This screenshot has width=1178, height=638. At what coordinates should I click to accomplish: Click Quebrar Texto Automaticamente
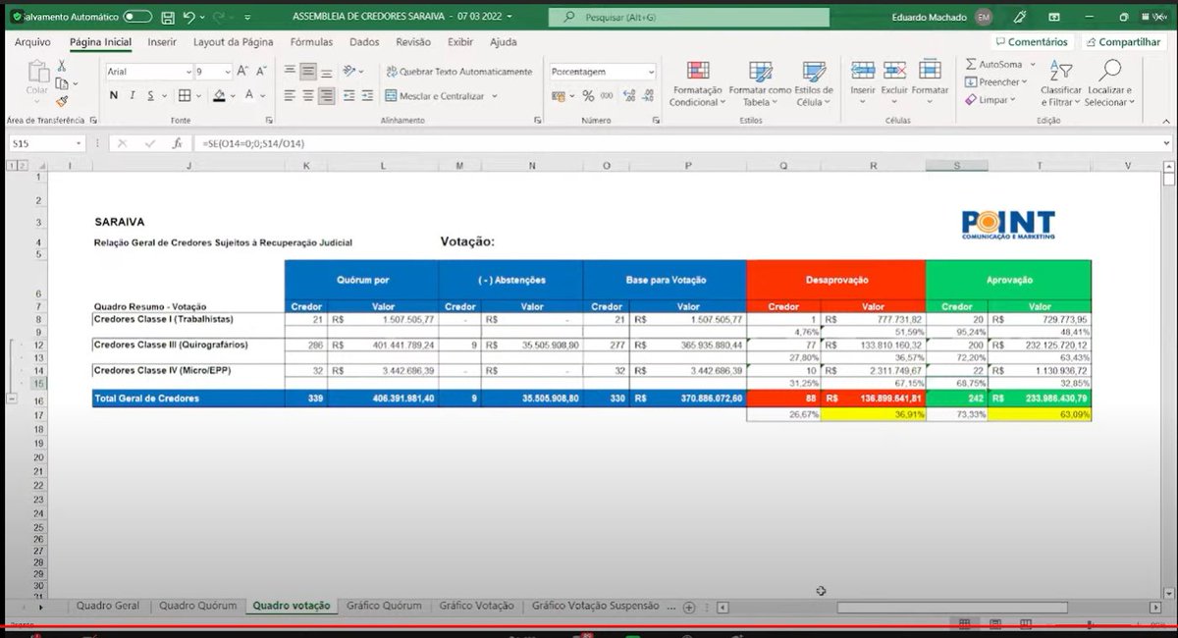click(459, 72)
